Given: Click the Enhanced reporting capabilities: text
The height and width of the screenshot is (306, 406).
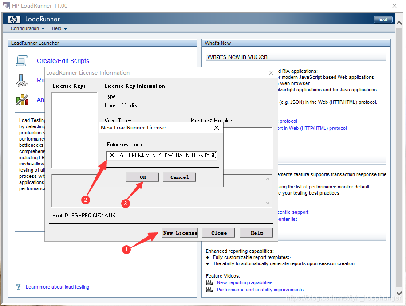Looking at the screenshot, I should (240, 251).
